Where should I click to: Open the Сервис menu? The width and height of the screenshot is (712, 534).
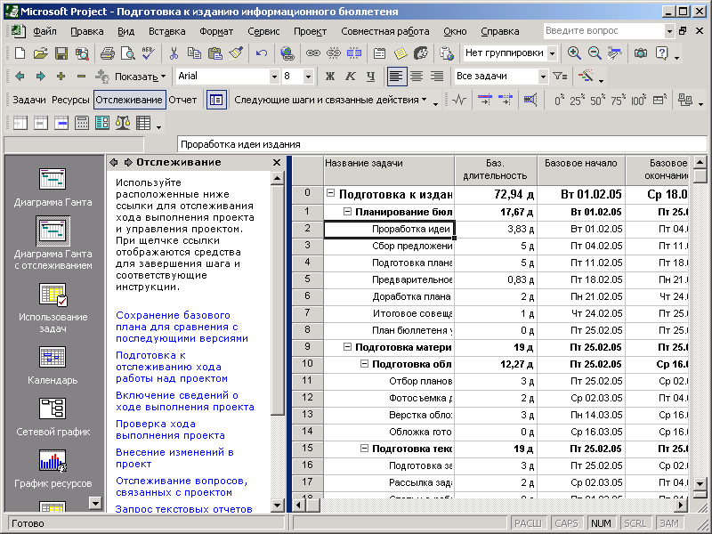[263, 31]
